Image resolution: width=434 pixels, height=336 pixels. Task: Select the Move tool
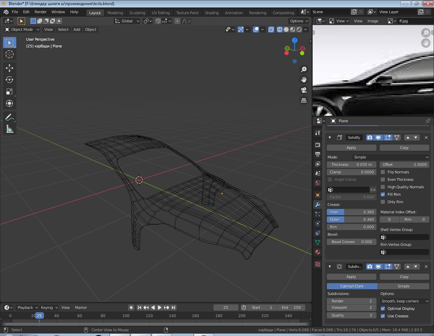tap(9, 68)
